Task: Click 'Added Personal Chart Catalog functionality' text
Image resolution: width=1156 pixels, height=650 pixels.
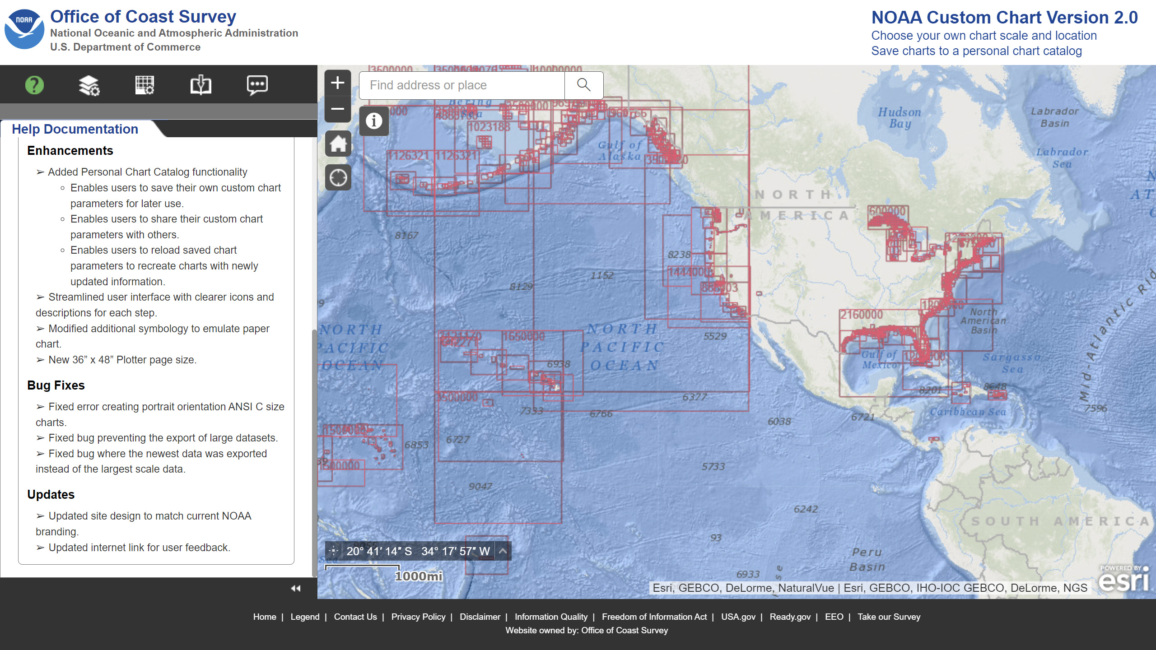Action: pos(148,172)
